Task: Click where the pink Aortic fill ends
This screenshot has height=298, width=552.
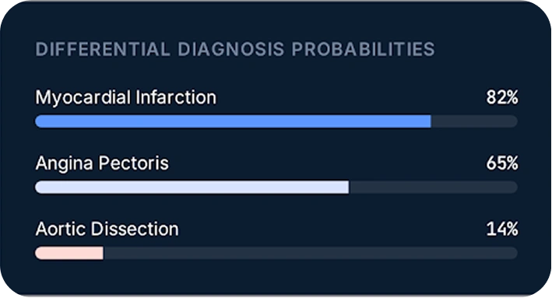Action: 103,253
